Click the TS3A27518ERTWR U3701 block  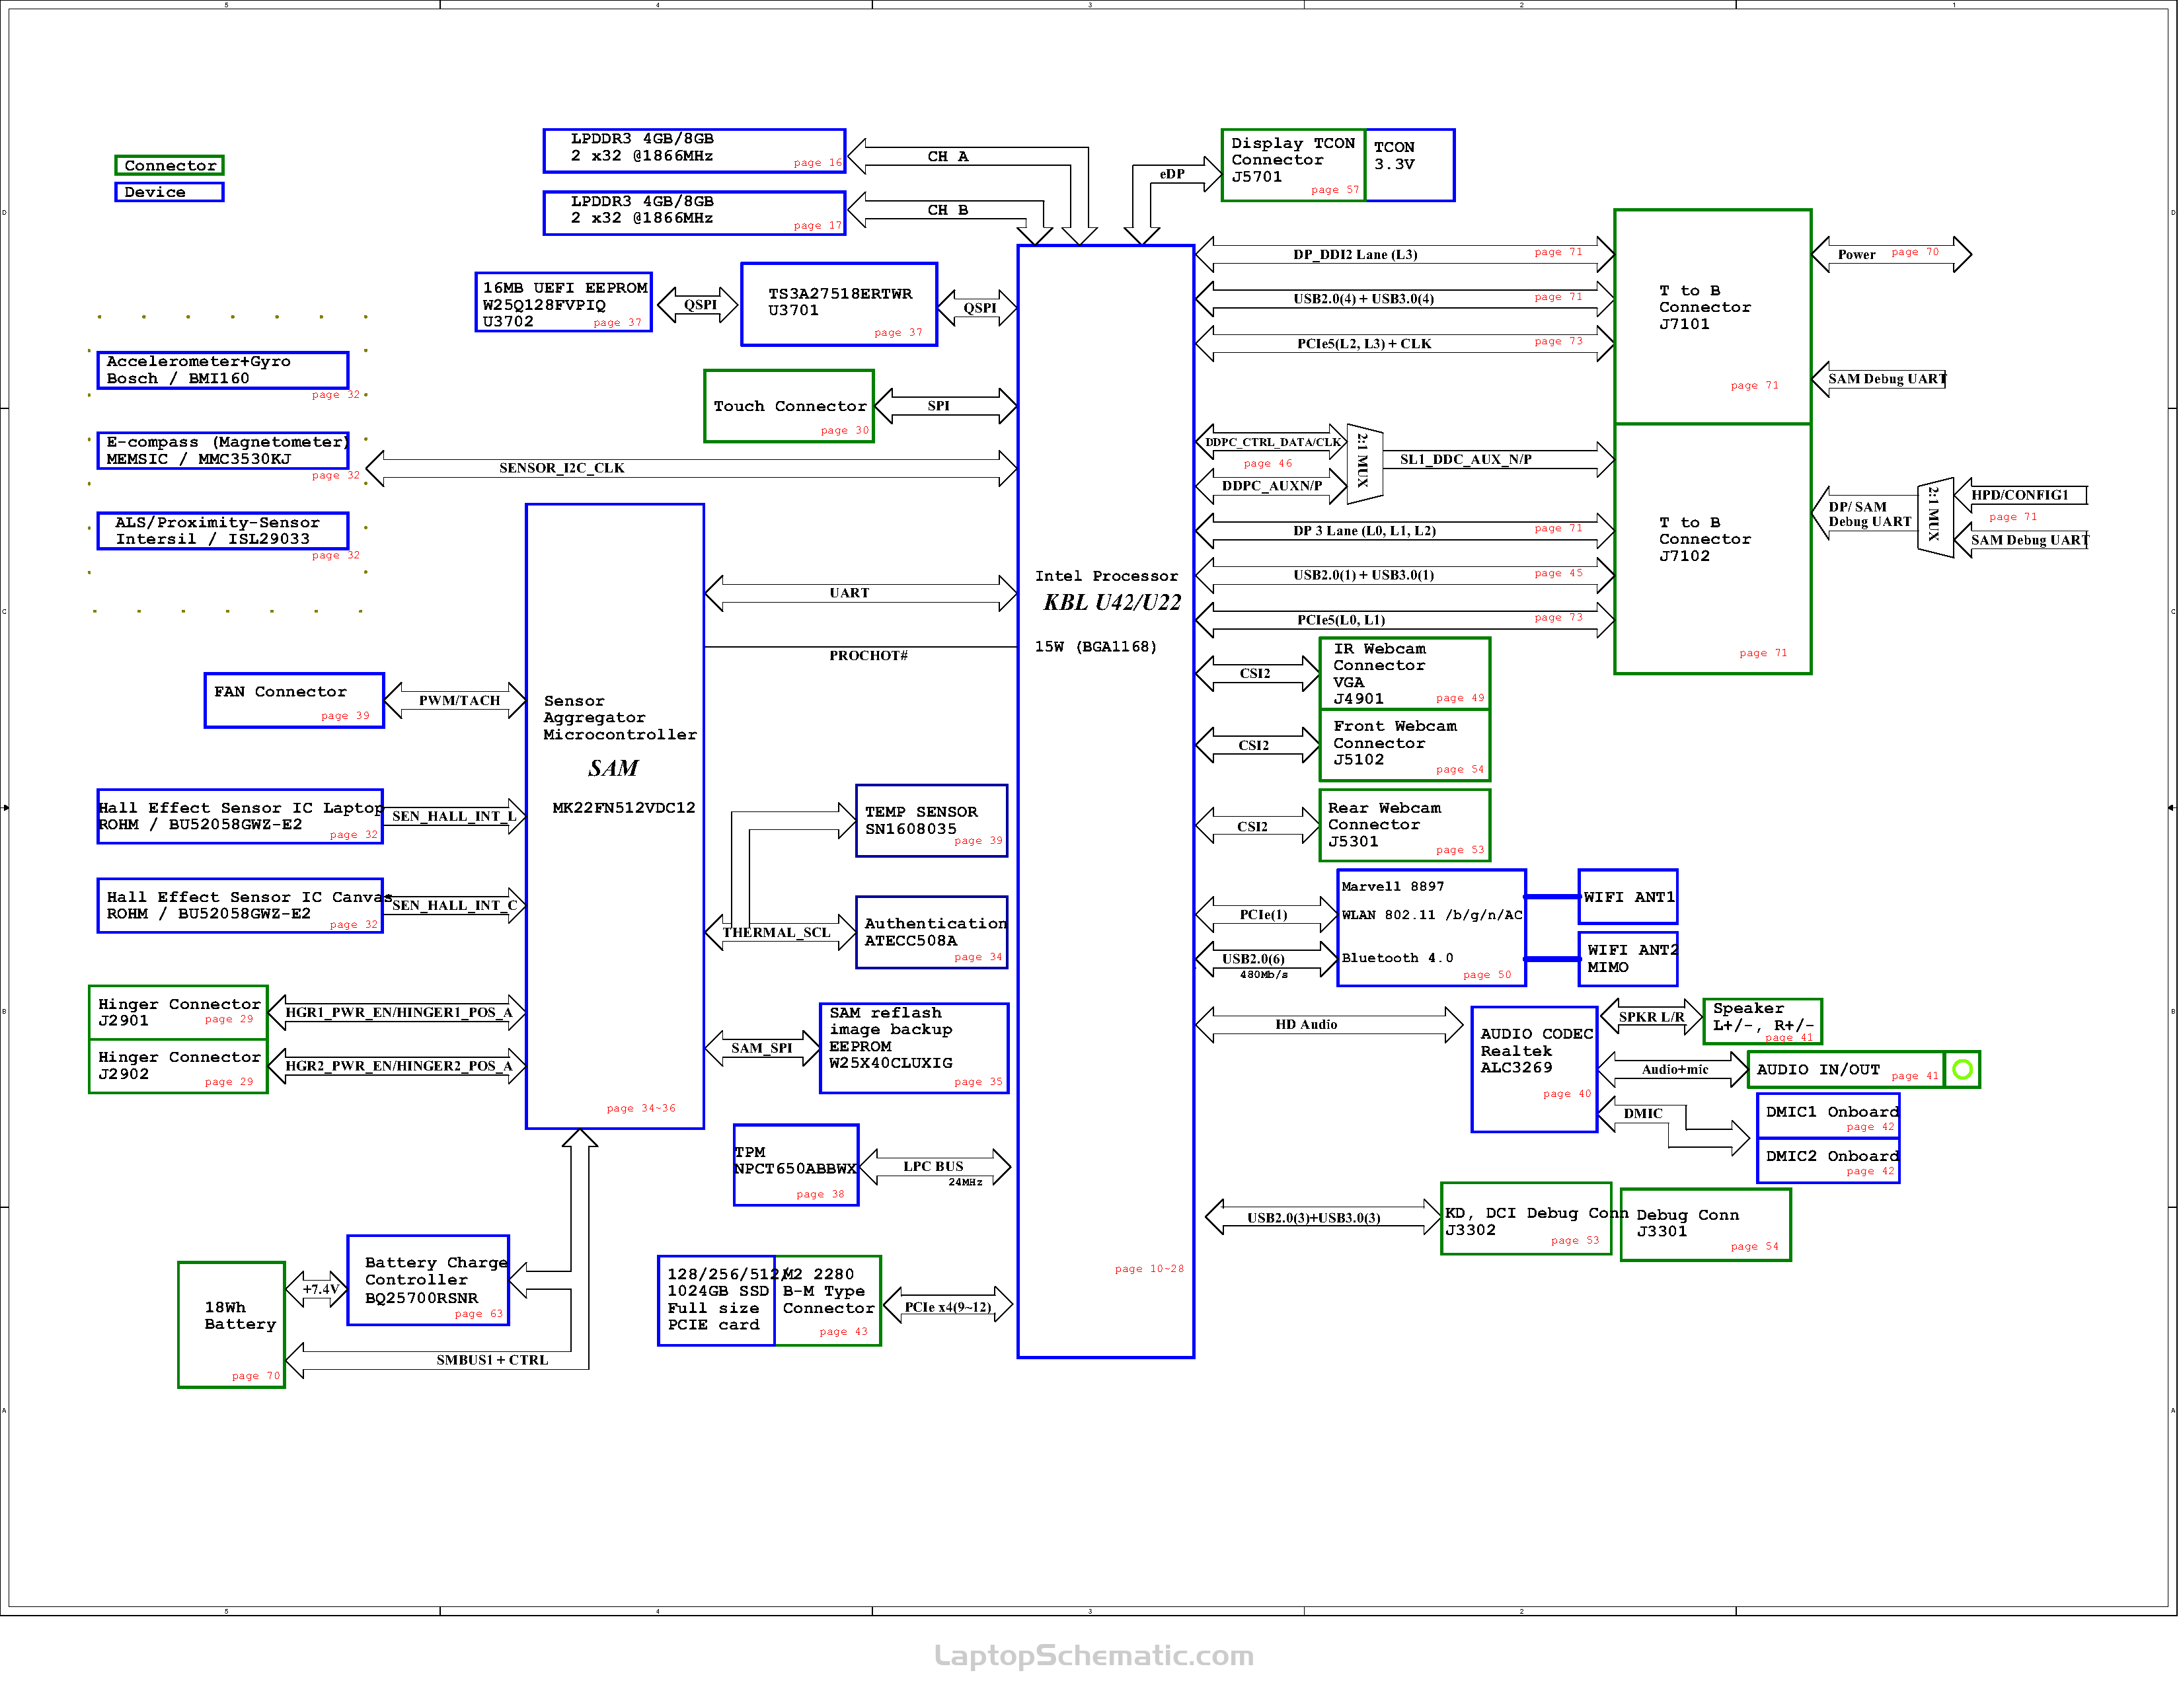coord(839,305)
